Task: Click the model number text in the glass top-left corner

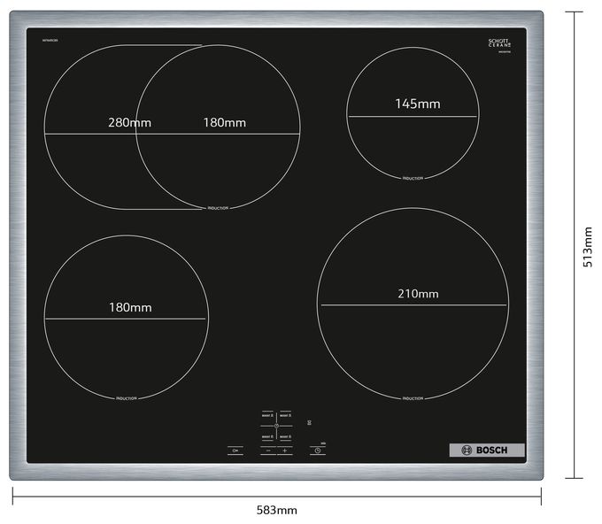Action: pyautogui.click(x=50, y=41)
